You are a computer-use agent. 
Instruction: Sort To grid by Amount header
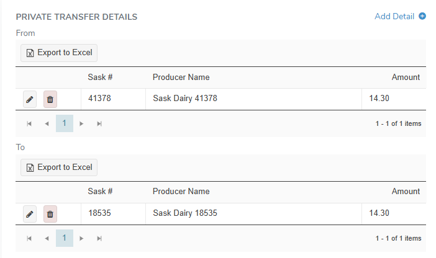click(x=406, y=192)
